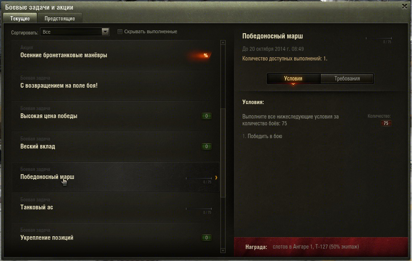Click the green 0 counter on Высокая цена победы
412x261 pixels.
(x=206, y=116)
